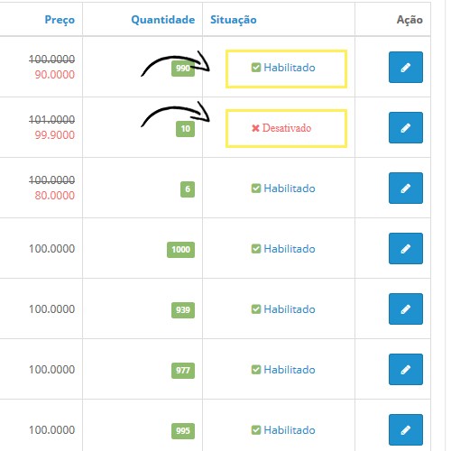
Task: Click the special price 90.0000
Action: tap(55, 75)
